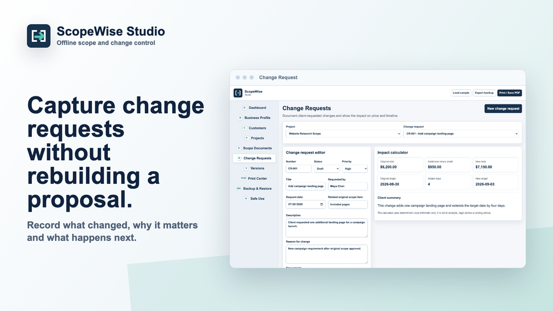Viewport: 553px width, 311px height.
Task: Open the Dashboard page
Action: [254, 107]
